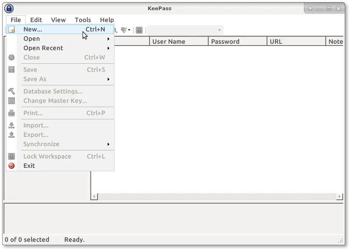The image size is (349, 249).
Task: Open the Tools menu
Action: (83, 20)
